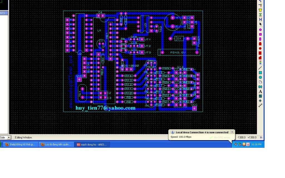Click the th units indicator
This screenshot has height=178, width=285.
[261, 137]
